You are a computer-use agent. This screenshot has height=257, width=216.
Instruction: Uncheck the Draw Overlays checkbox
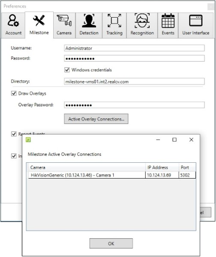pos(14,94)
